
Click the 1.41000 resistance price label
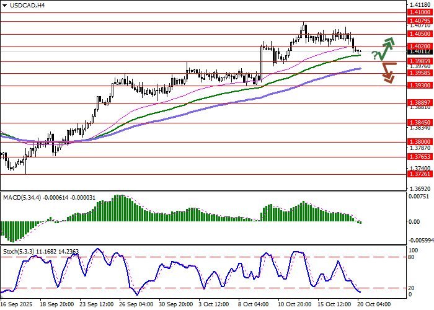(x=420, y=12)
